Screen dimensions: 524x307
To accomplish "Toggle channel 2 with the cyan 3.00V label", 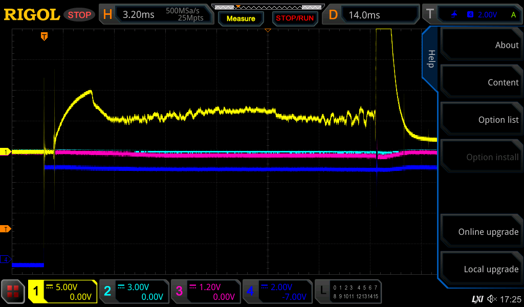I will [x=134, y=292].
